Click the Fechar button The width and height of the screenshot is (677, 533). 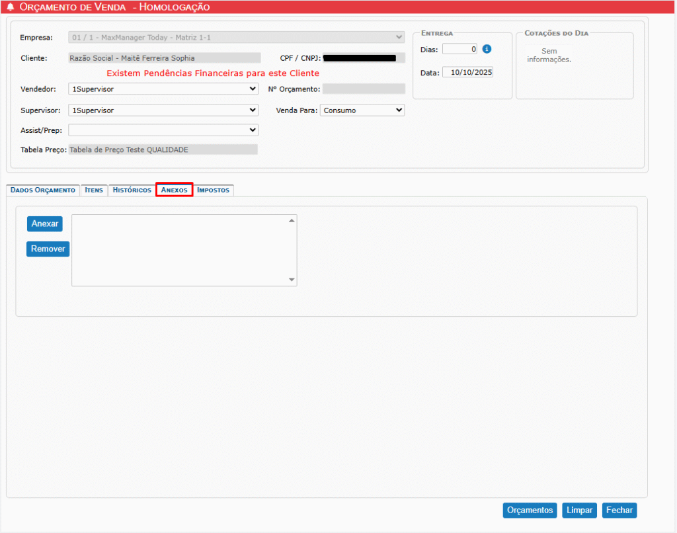click(619, 510)
